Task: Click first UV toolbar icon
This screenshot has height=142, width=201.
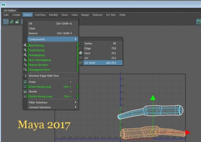Action: click(6, 22)
